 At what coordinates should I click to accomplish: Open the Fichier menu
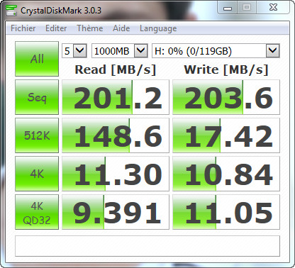(23, 28)
